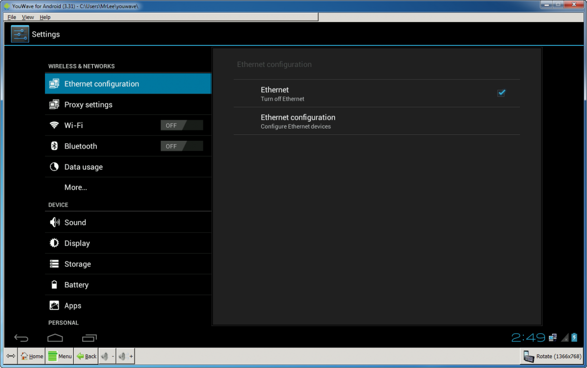Toggle the Wi-Fi OFF switch
The height and width of the screenshot is (368, 587).
(x=181, y=126)
